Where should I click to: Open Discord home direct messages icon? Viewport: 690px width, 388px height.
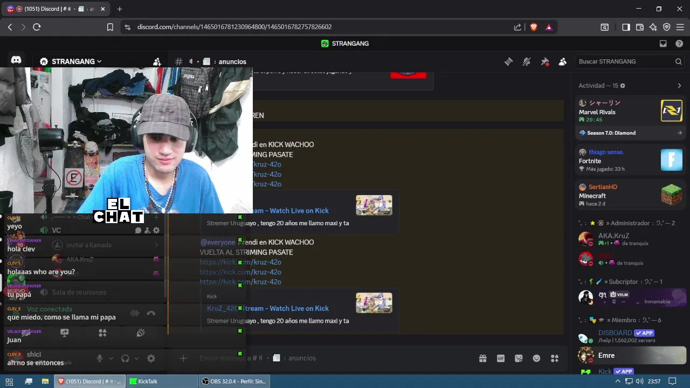(16, 60)
